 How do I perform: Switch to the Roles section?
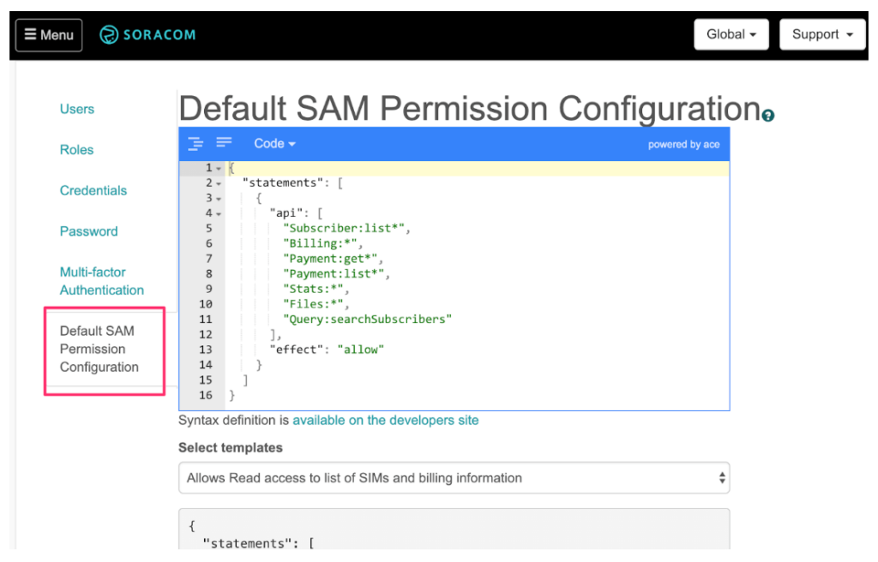(x=76, y=149)
